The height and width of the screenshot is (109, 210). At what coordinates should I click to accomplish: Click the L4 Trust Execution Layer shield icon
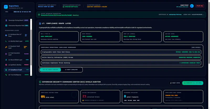pos(6,54)
